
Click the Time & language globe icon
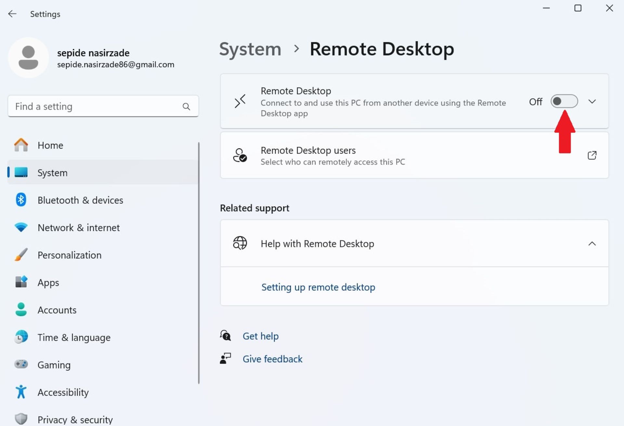(x=21, y=337)
